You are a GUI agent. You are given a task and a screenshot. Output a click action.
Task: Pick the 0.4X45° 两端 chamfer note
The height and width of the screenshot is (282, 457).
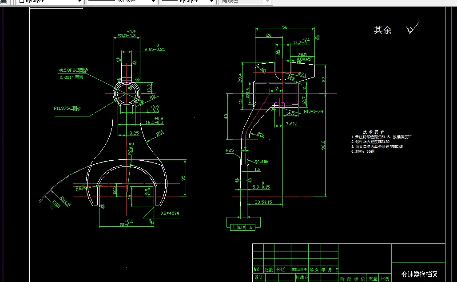72,77
